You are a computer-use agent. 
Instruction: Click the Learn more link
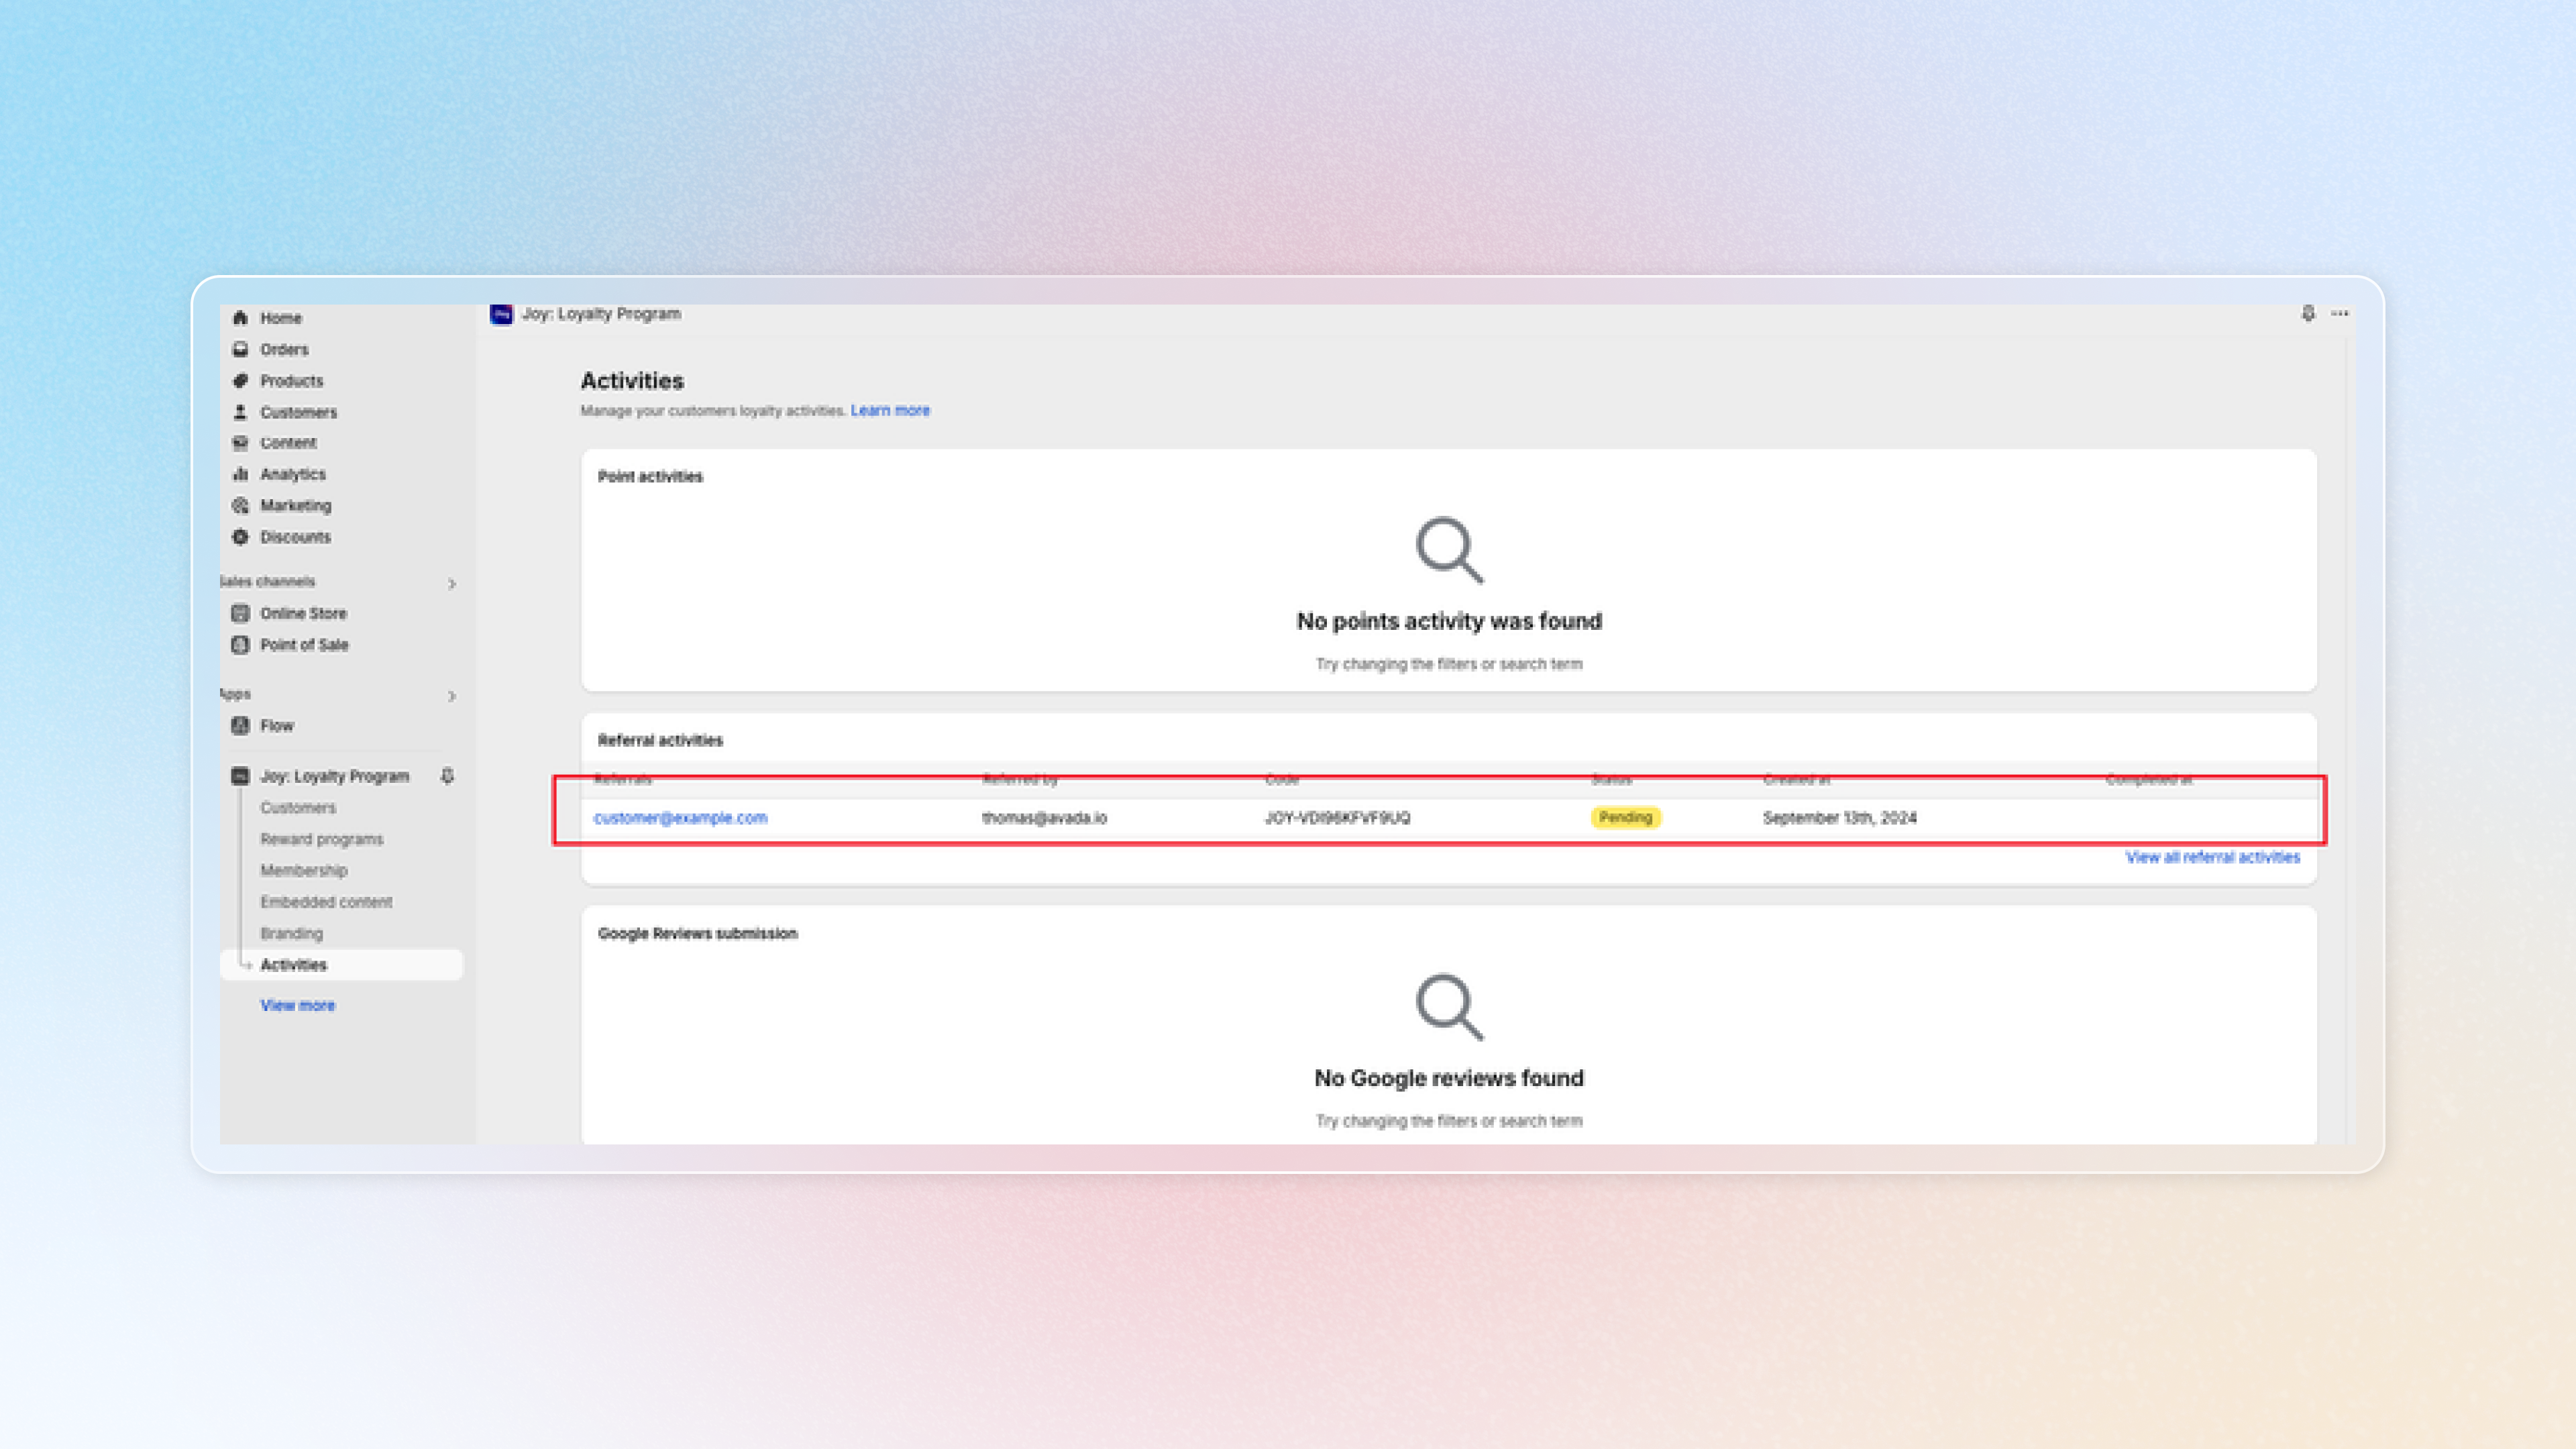890,410
